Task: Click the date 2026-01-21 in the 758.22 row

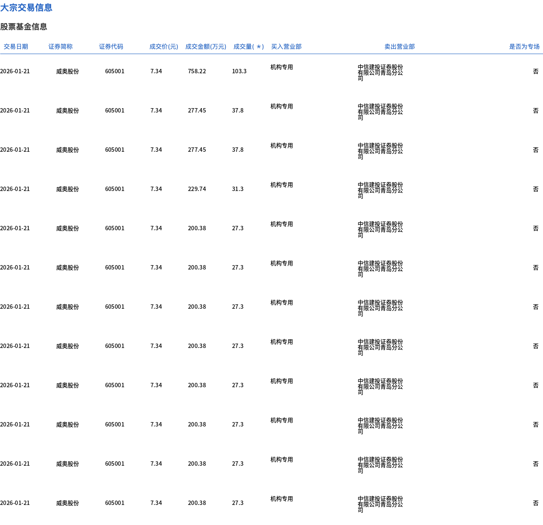Action: (15, 72)
